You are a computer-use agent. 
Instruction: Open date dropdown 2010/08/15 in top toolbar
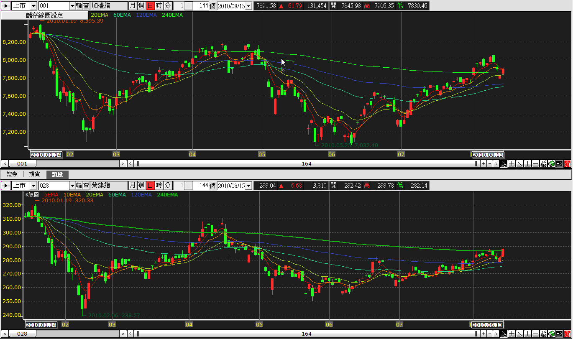(x=249, y=6)
